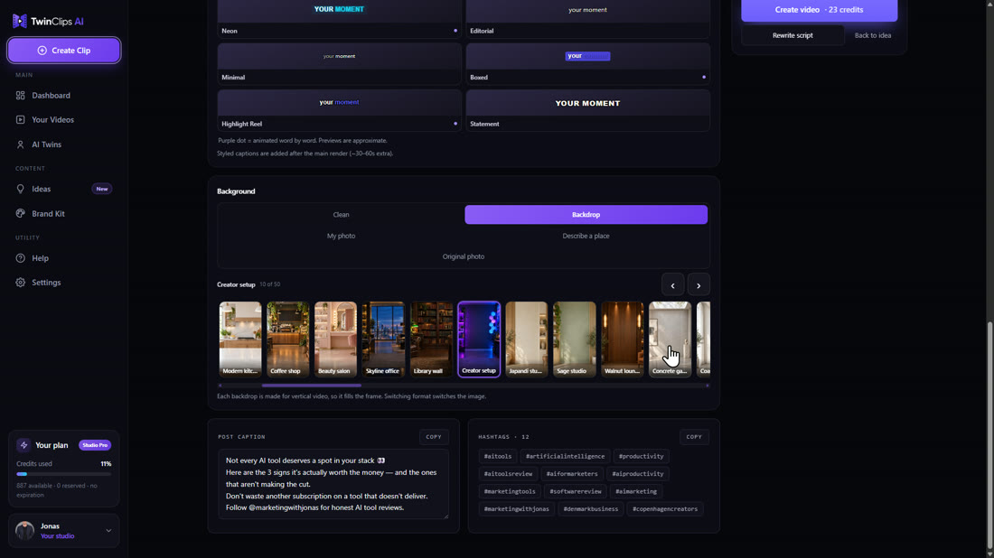Choose the Statement caption style
Image resolution: width=994 pixels, height=558 pixels.
587,110
